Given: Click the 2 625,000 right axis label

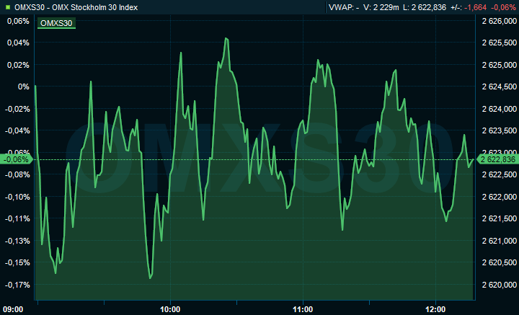Looking at the screenshot, I should pyautogui.click(x=499, y=65).
